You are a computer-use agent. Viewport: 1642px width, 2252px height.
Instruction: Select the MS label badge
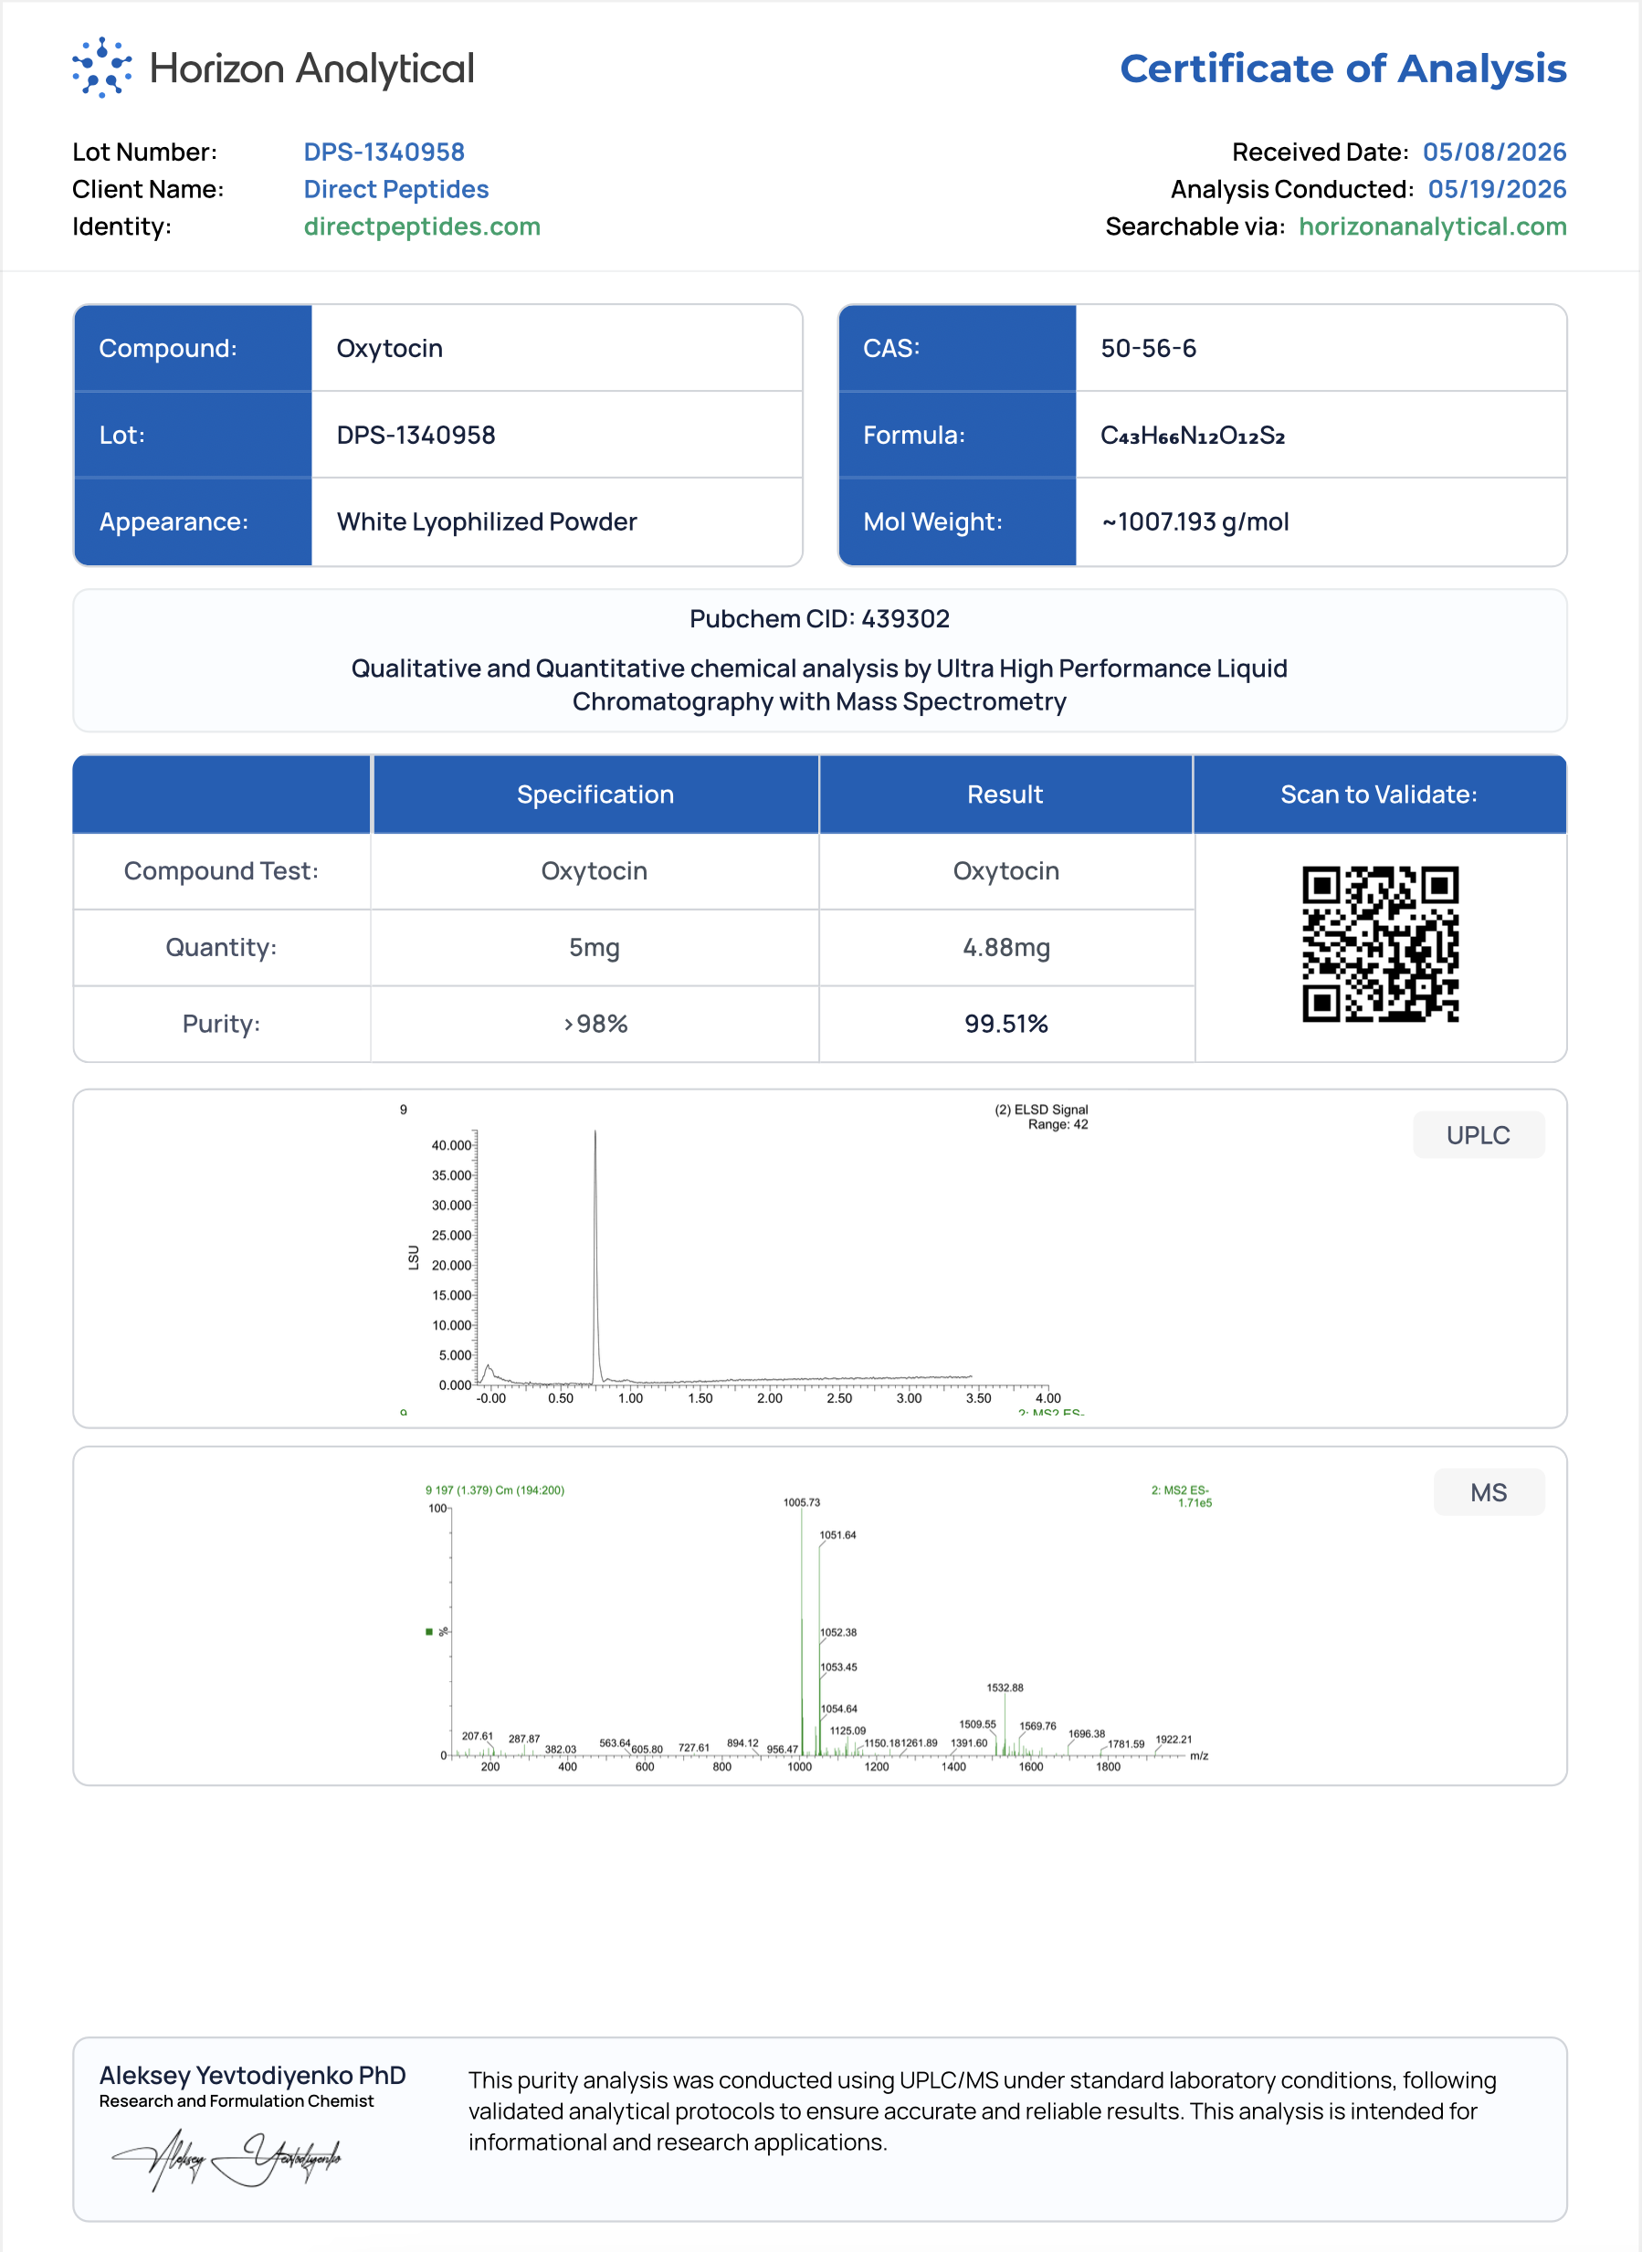tap(1488, 1493)
